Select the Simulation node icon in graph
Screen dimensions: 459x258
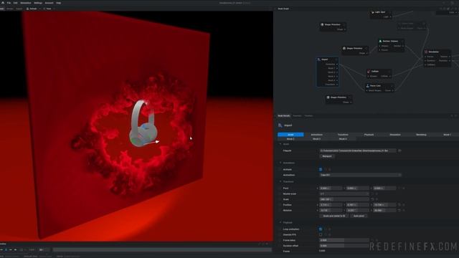pyautogui.click(x=426, y=52)
